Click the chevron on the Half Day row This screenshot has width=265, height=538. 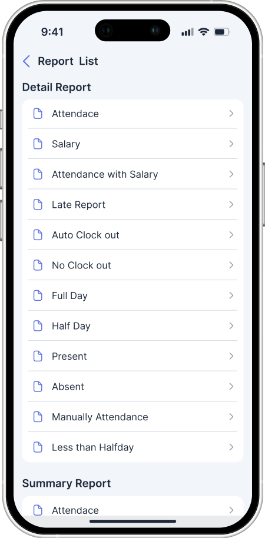[x=231, y=326]
